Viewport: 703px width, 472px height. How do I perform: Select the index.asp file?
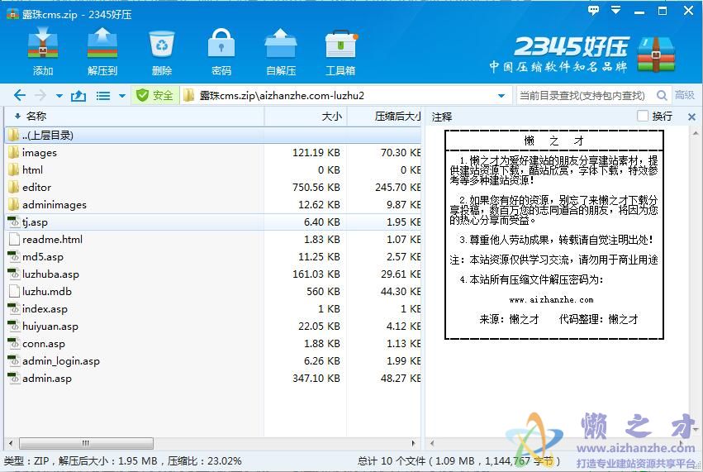point(213,308)
